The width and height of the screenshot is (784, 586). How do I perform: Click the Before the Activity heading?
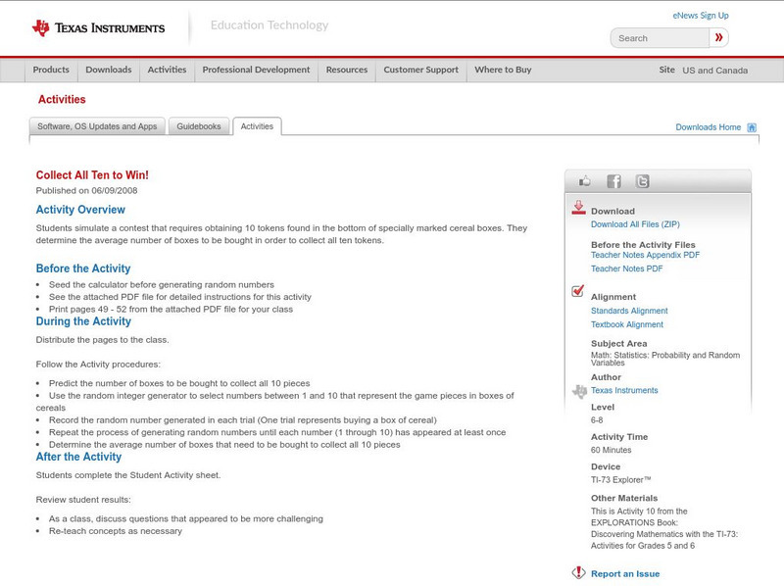pyautogui.click(x=83, y=269)
